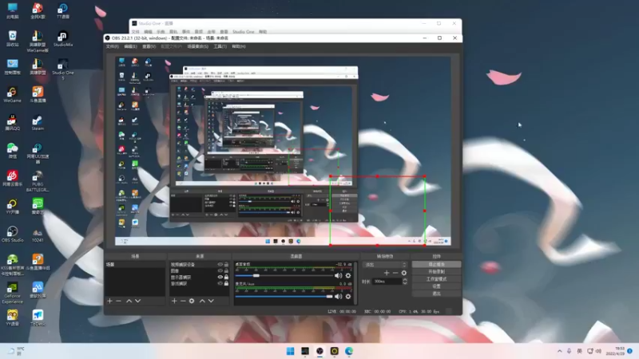Open the PUBG BATTLEGROUNDS desktop shortcut
639x359 pixels.
pos(38,181)
